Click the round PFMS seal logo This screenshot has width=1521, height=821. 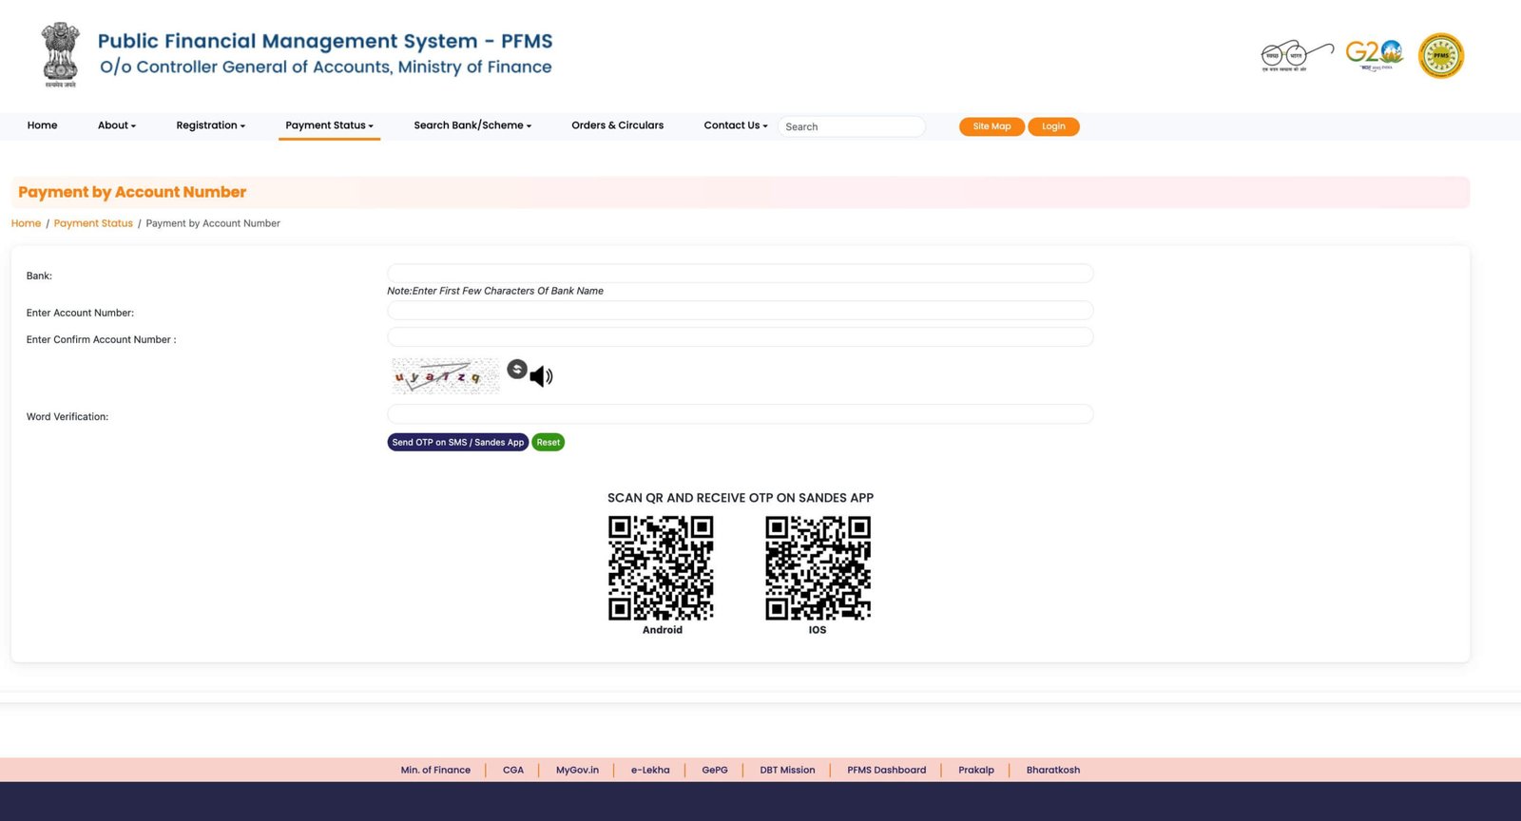point(1441,56)
